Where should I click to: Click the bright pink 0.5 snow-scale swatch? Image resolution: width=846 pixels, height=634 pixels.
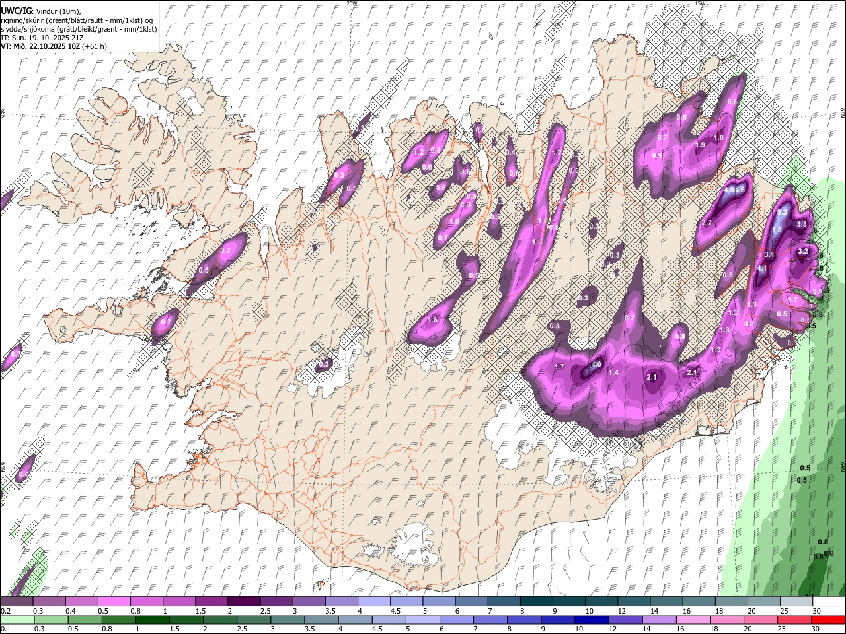pyautogui.click(x=113, y=601)
